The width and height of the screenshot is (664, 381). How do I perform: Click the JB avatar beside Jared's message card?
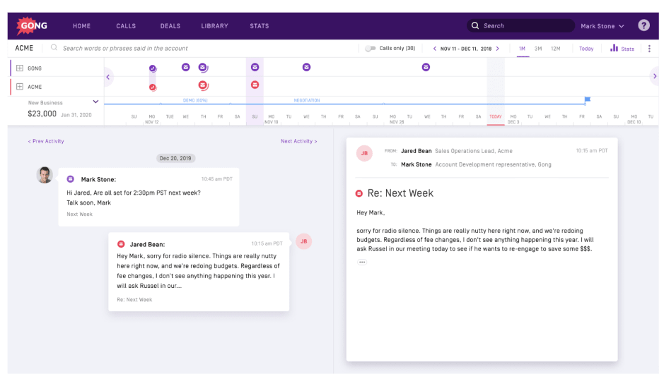303,241
